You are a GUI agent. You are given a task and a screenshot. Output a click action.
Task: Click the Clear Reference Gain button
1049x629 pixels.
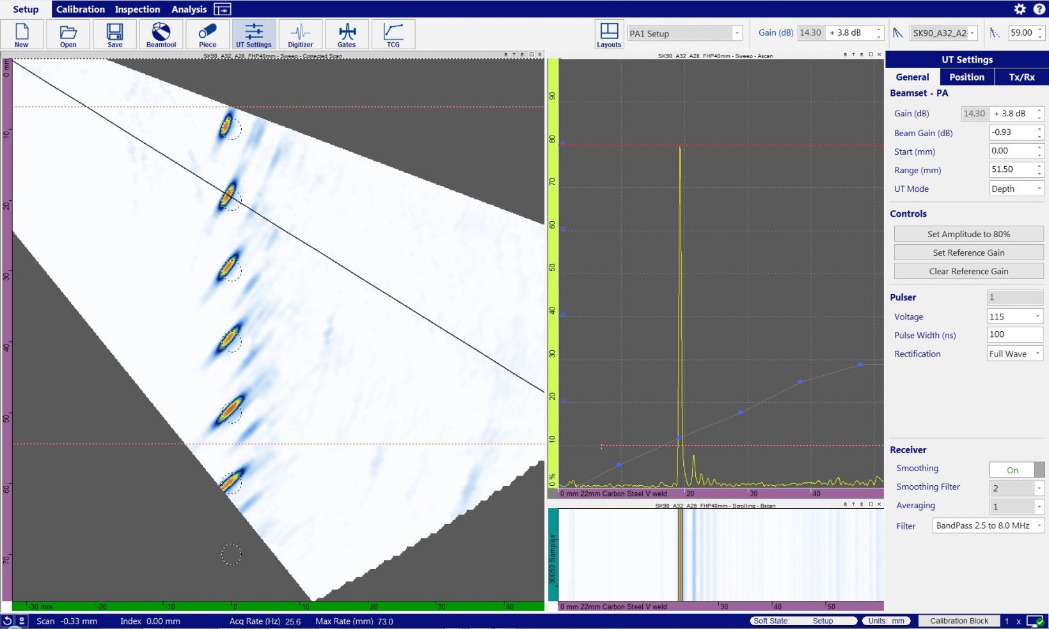point(968,271)
